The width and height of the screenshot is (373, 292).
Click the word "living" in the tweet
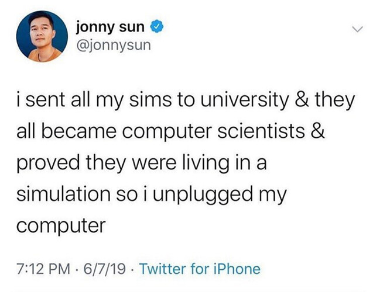point(206,164)
